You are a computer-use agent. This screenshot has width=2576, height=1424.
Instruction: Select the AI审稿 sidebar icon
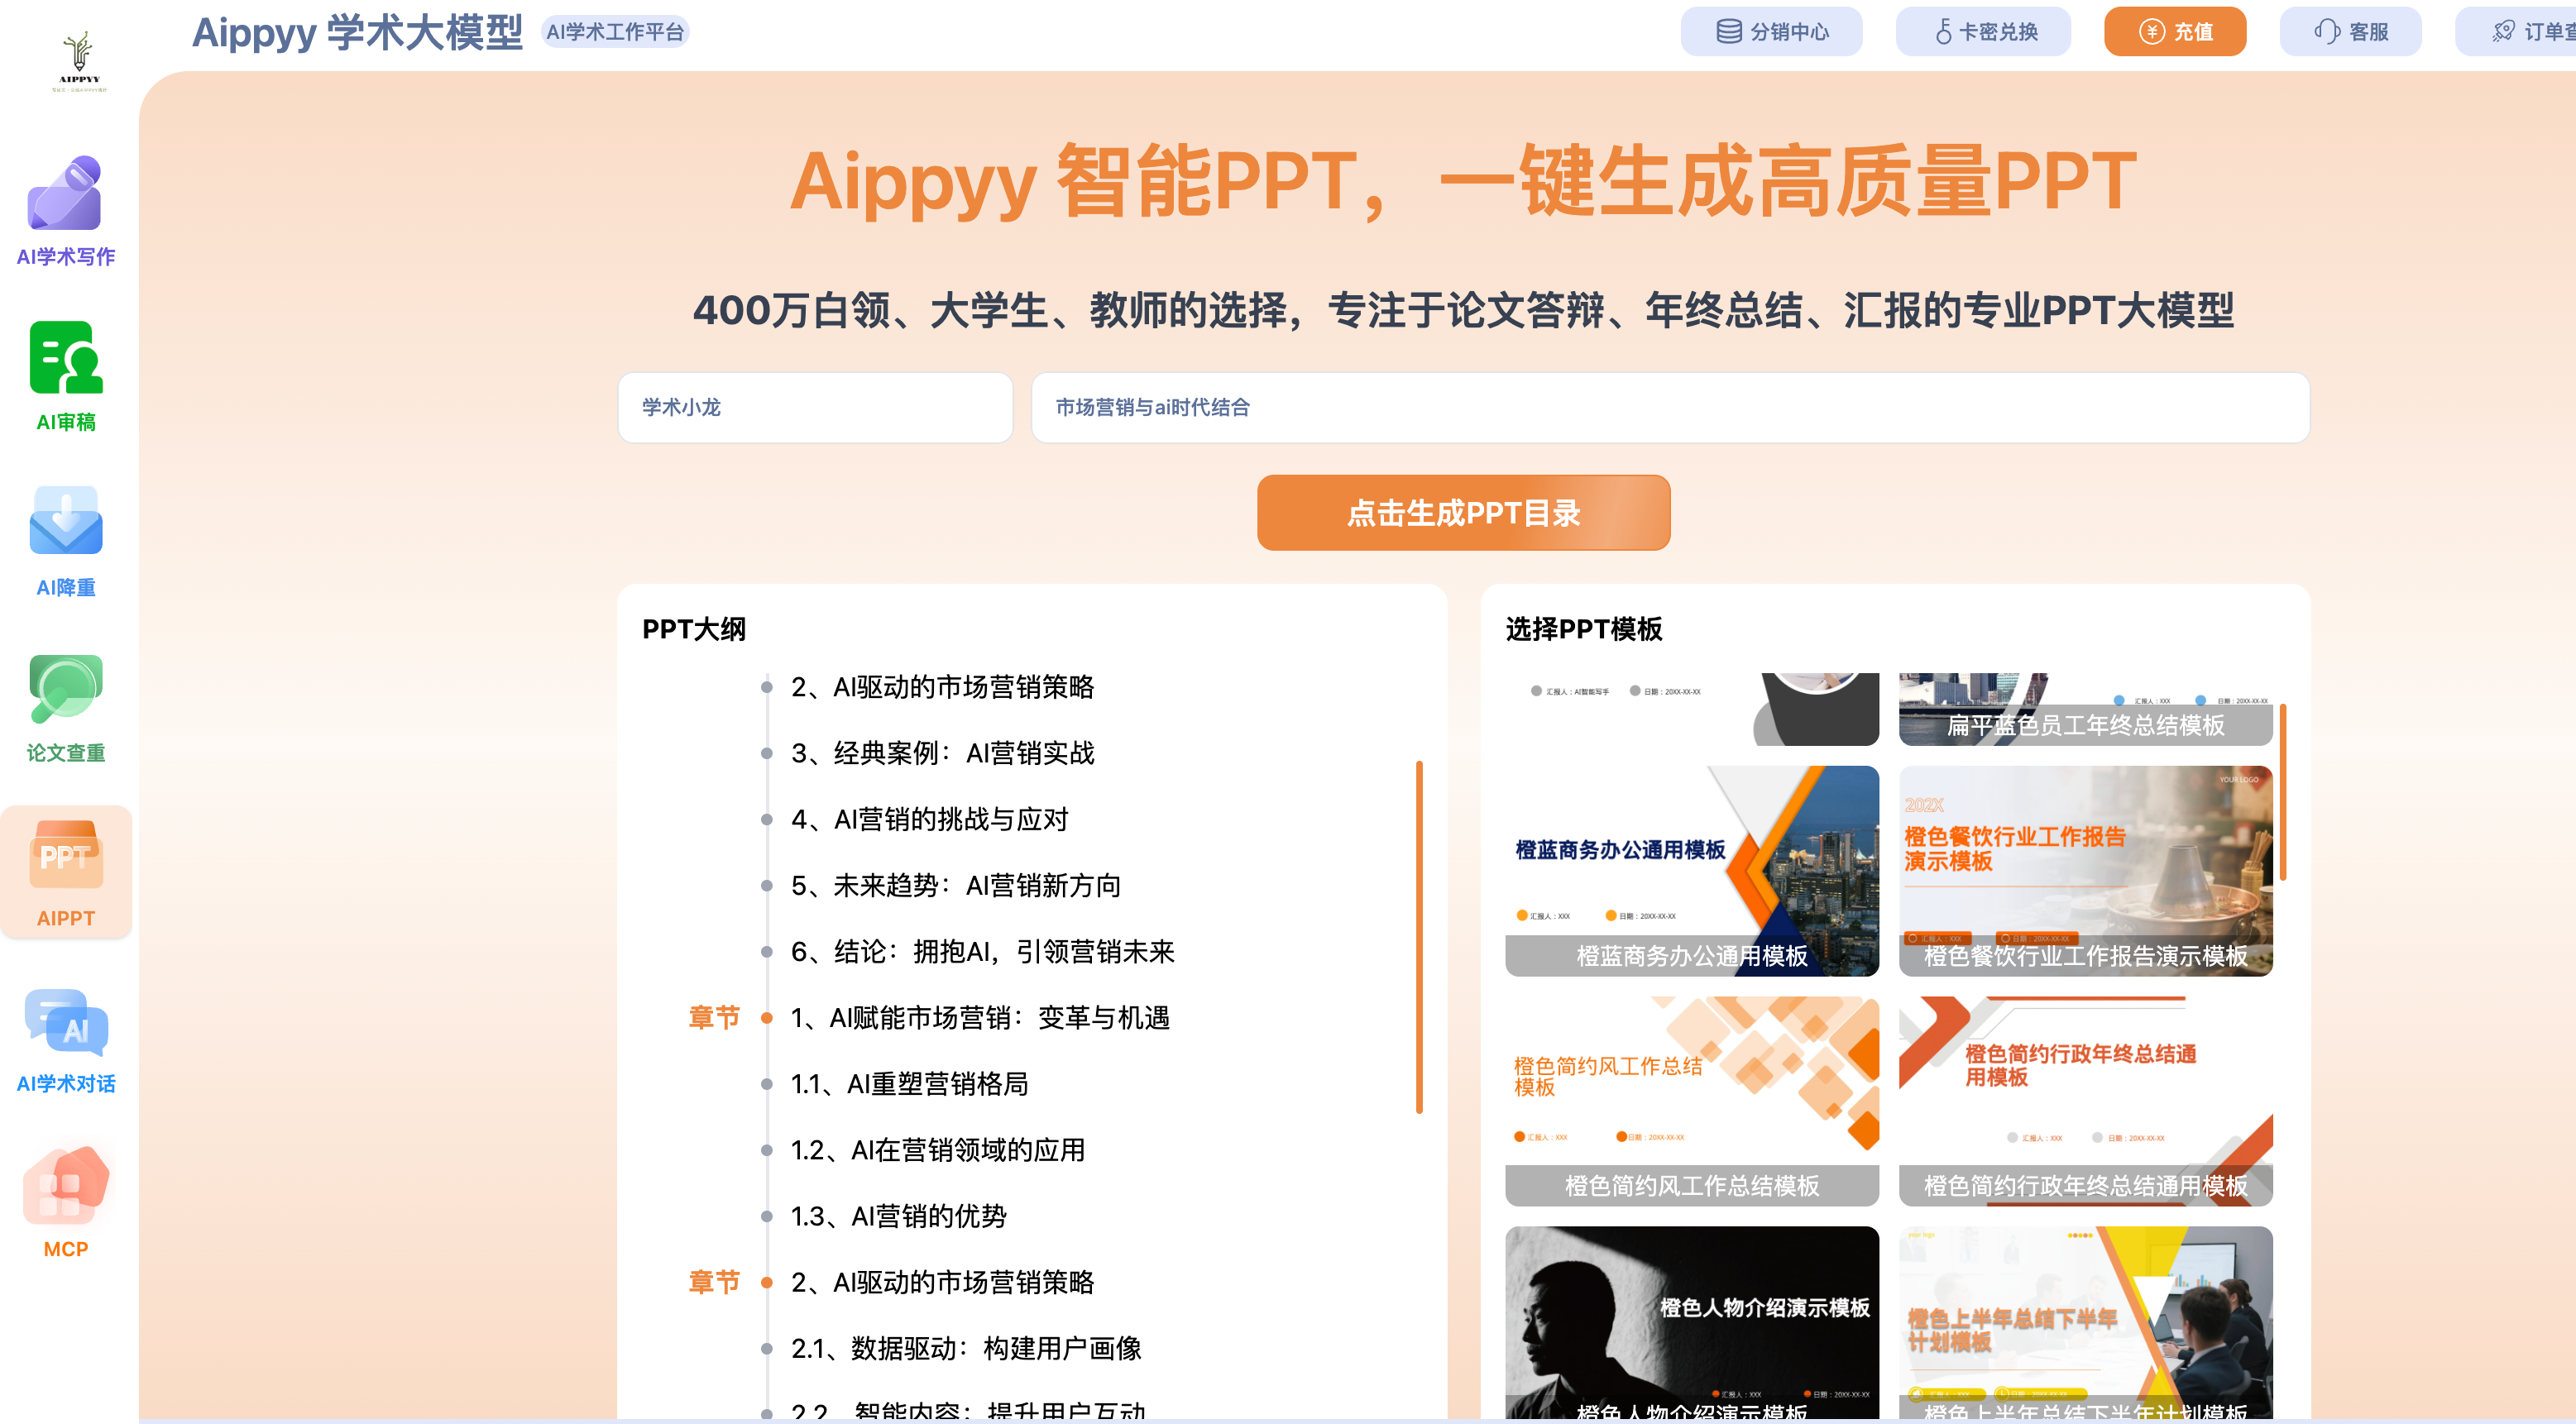[x=64, y=378]
